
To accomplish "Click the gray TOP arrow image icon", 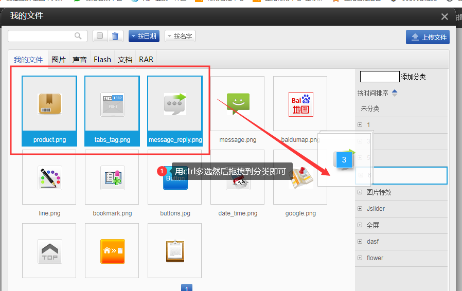I will 49,251.
